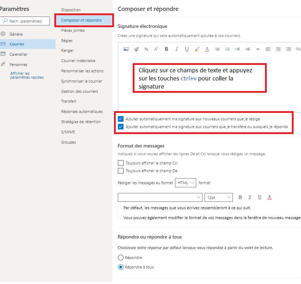Click the insert picture icon in signature toolbar
Image resolution: width=301 pixels, height=284 pixels.
click(126, 49)
